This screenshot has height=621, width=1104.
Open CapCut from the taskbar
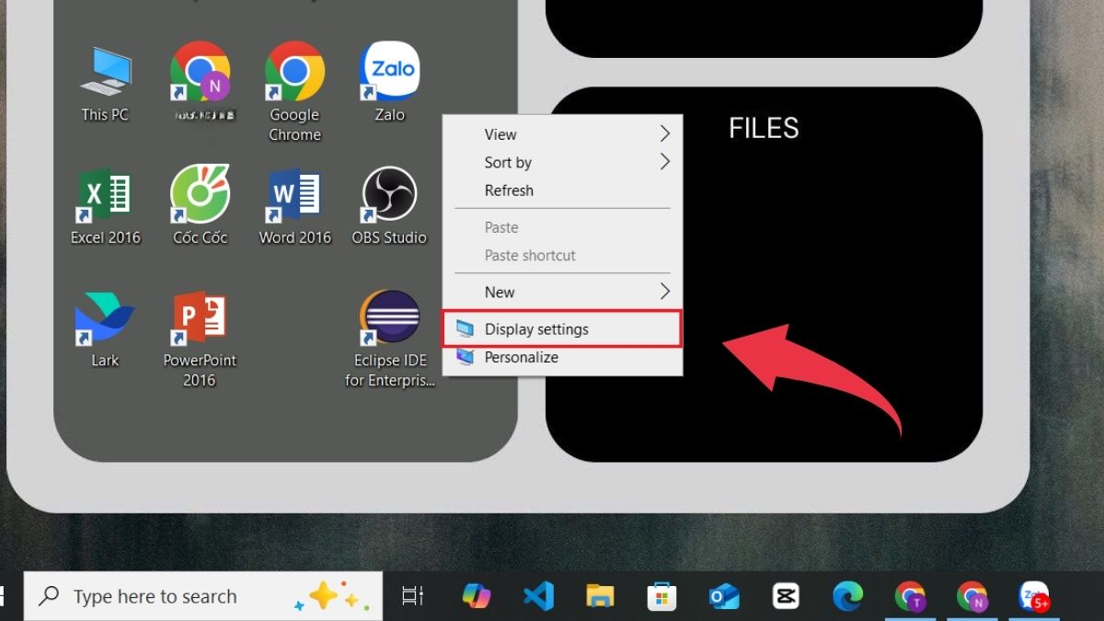[786, 596]
